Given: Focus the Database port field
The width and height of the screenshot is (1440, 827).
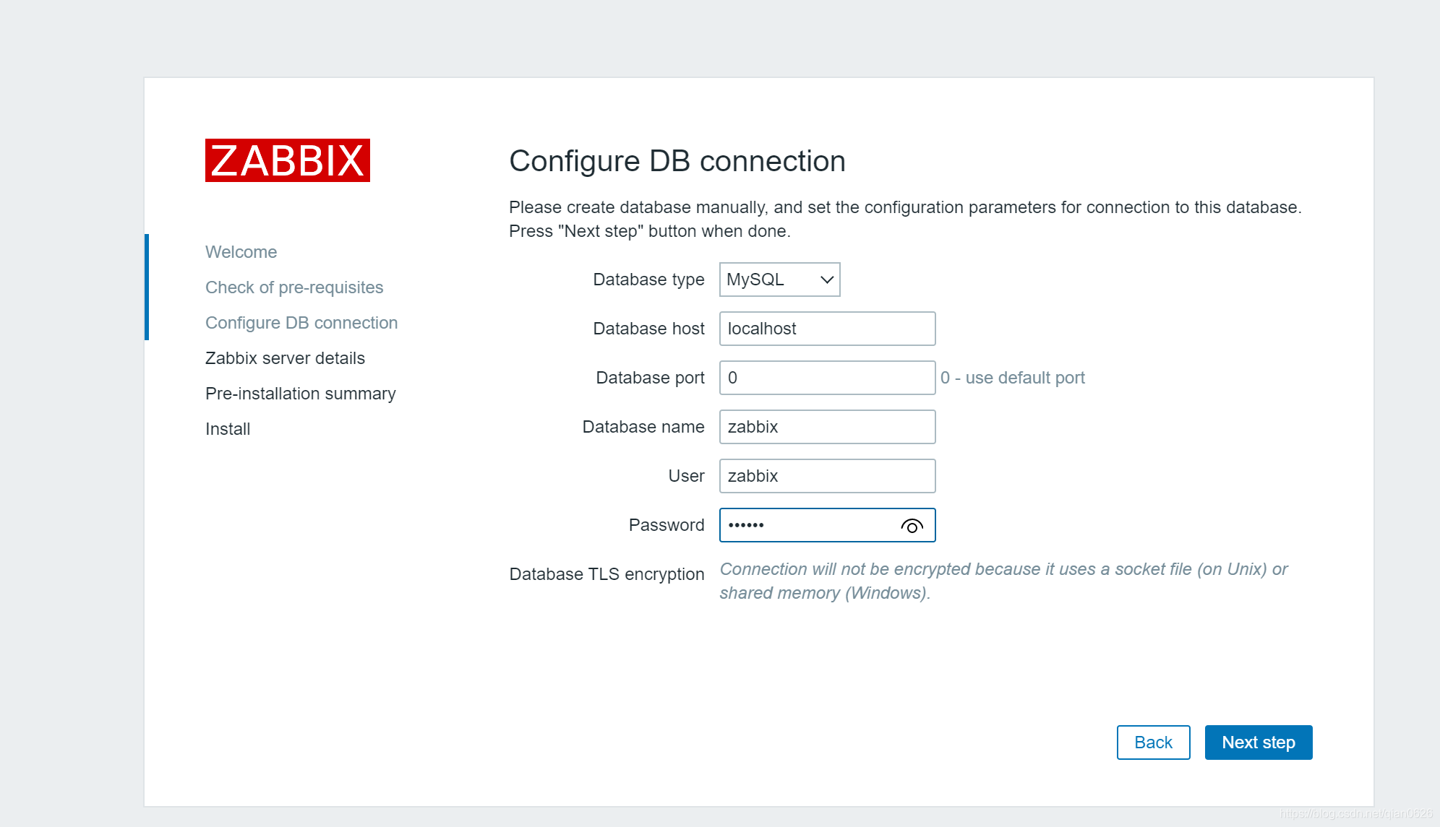Looking at the screenshot, I should pos(827,378).
